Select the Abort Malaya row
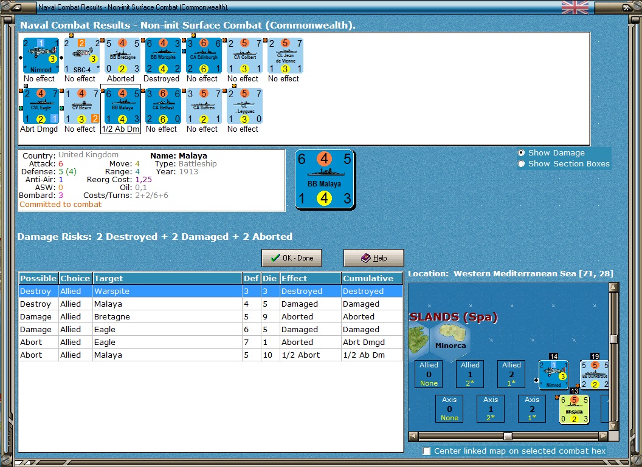The height and width of the screenshot is (467, 642). click(x=211, y=355)
